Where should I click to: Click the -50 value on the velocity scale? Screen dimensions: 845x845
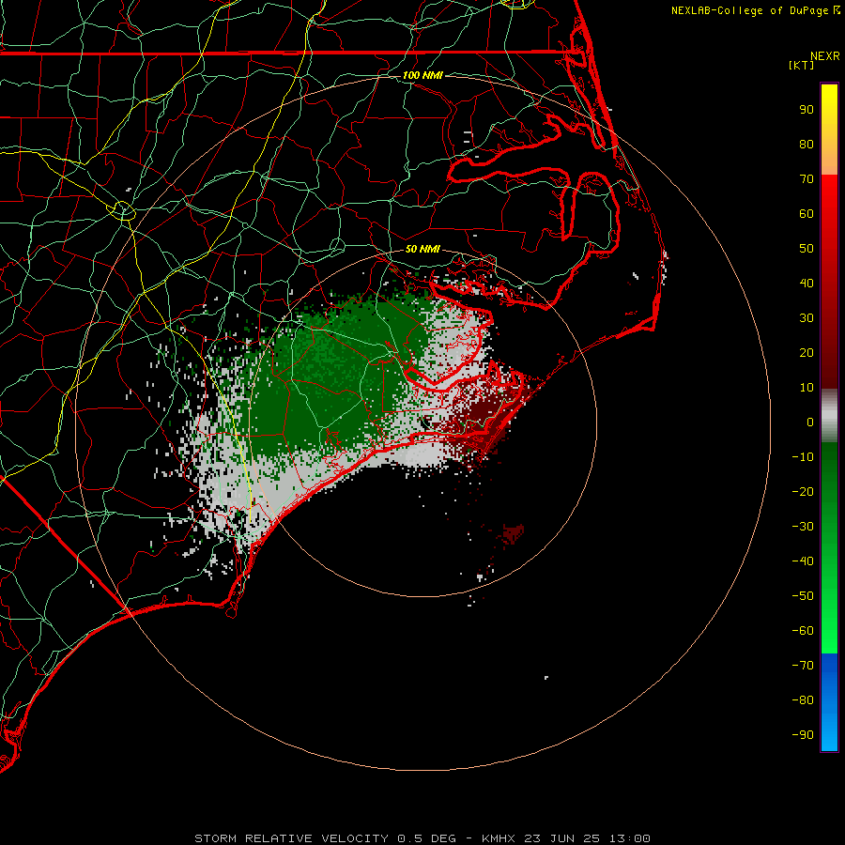[x=803, y=596]
